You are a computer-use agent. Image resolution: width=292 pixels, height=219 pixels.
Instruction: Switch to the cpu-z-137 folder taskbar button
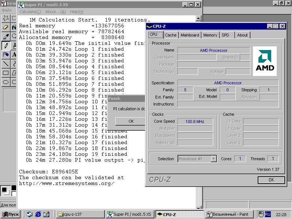(x=80, y=214)
